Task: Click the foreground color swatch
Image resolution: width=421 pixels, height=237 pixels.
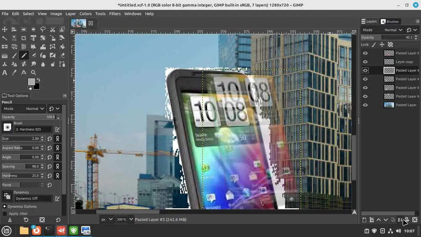Action: 32,82
